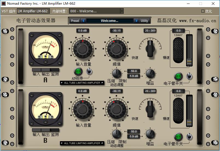220x151 pixels.
Task: Toggle channel A 电子管开关 green light
Action: [x=178, y=76]
